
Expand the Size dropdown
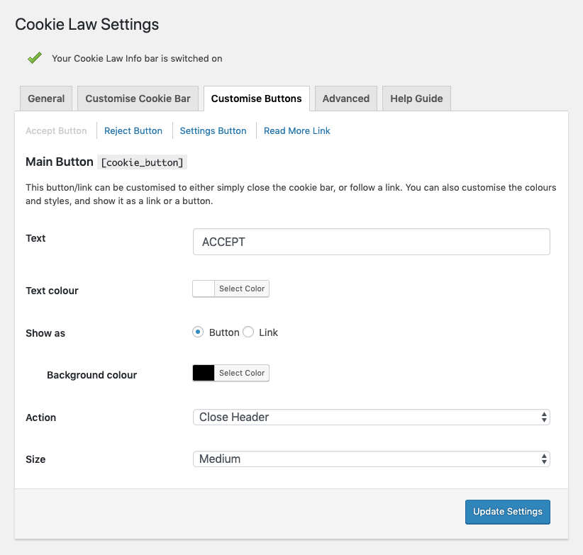click(x=371, y=459)
